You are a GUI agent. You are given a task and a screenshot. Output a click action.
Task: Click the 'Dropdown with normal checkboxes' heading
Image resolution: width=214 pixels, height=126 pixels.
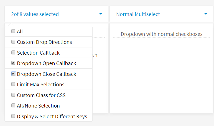click(x=162, y=34)
